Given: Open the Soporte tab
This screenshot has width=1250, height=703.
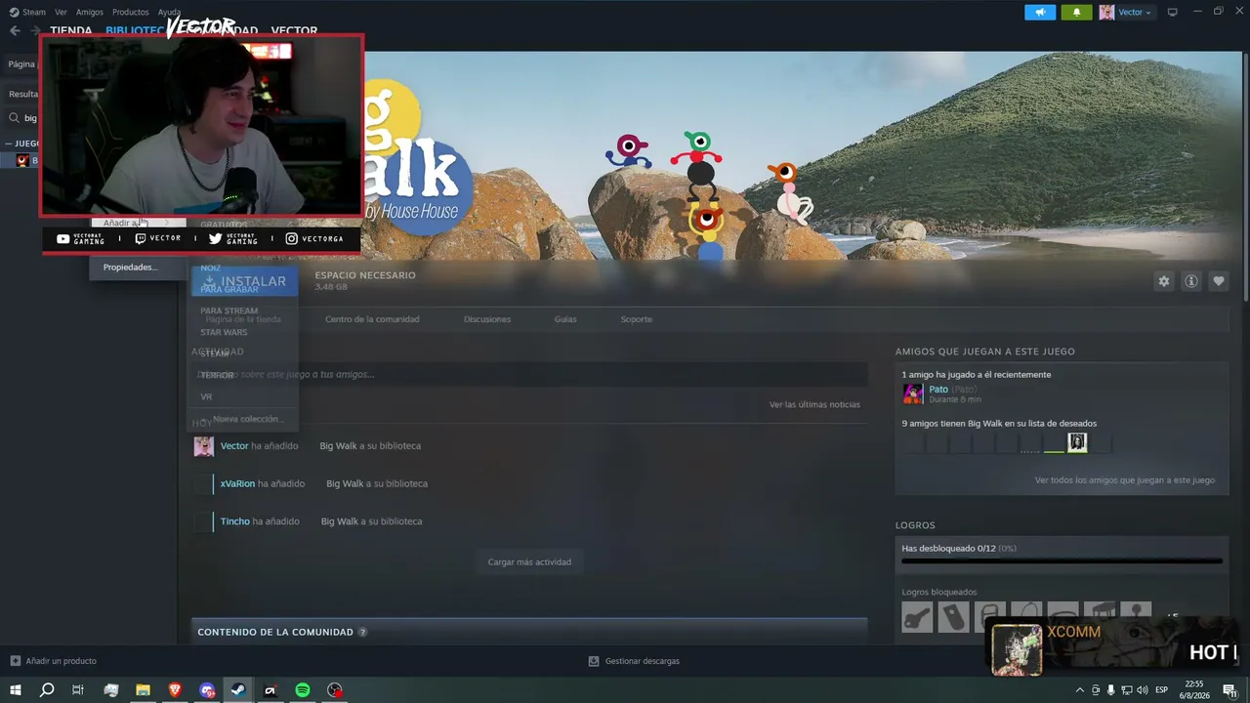Looking at the screenshot, I should pos(637,319).
